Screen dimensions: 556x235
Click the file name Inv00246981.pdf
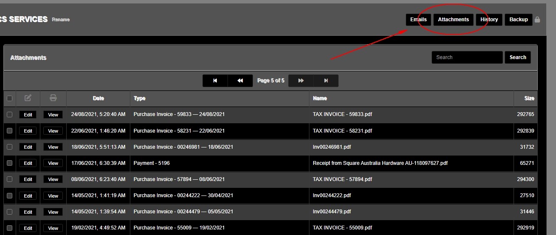click(332, 147)
